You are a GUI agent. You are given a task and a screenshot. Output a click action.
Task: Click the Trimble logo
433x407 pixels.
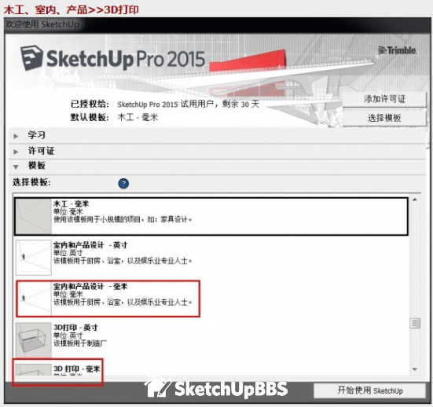pyautogui.click(x=397, y=50)
